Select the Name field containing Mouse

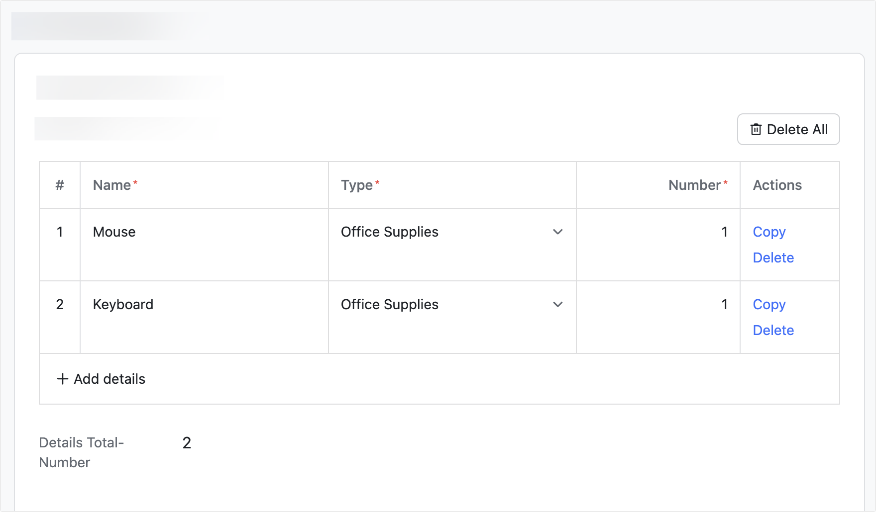tap(149, 232)
